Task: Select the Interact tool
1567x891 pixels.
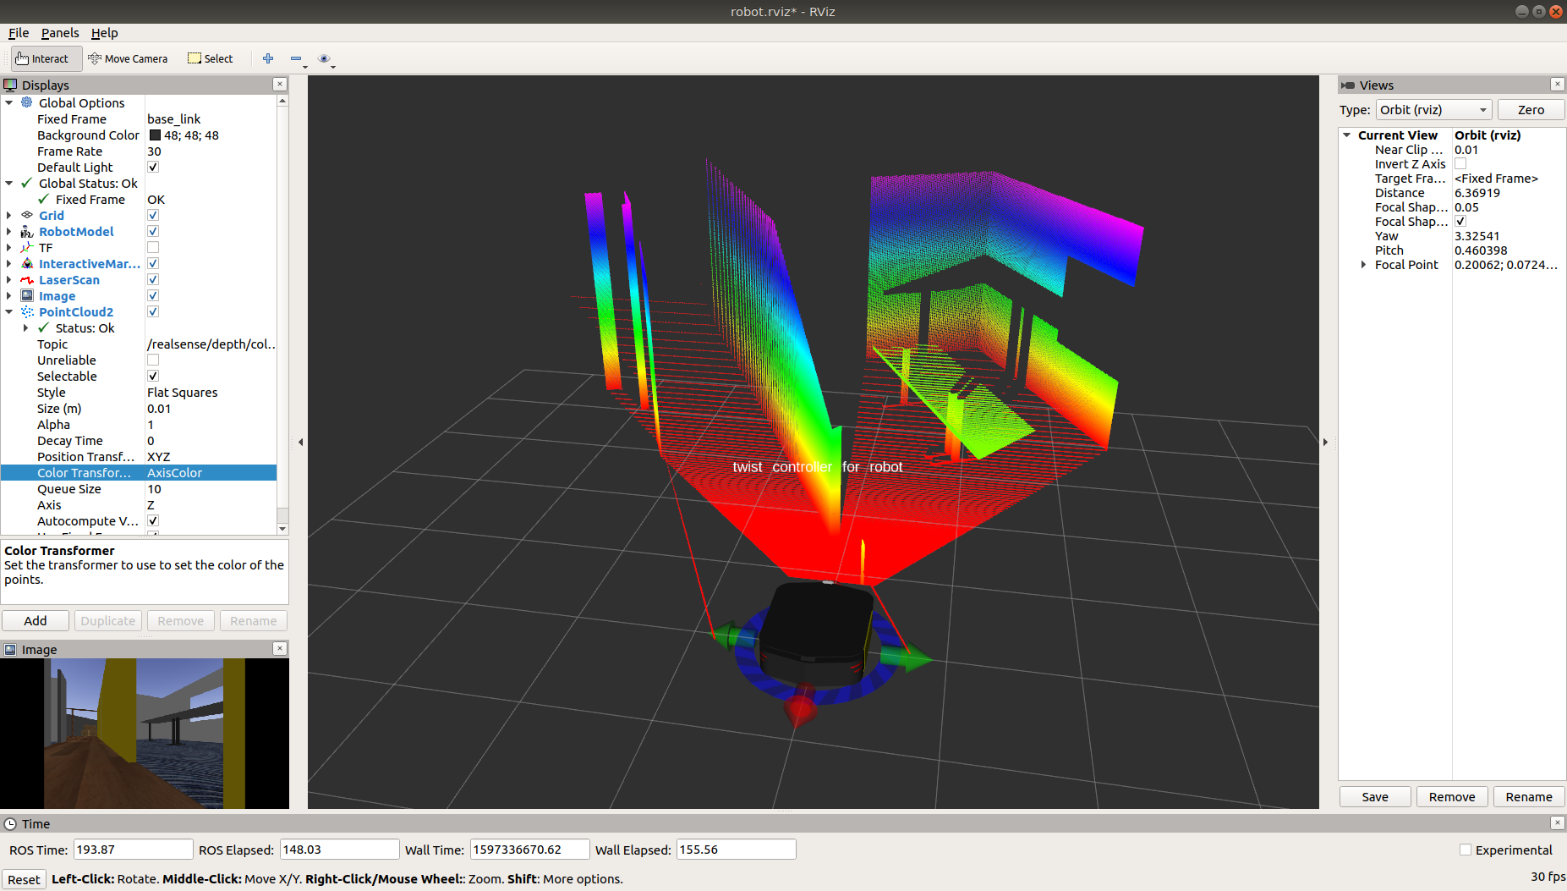Action: tap(42, 58)
